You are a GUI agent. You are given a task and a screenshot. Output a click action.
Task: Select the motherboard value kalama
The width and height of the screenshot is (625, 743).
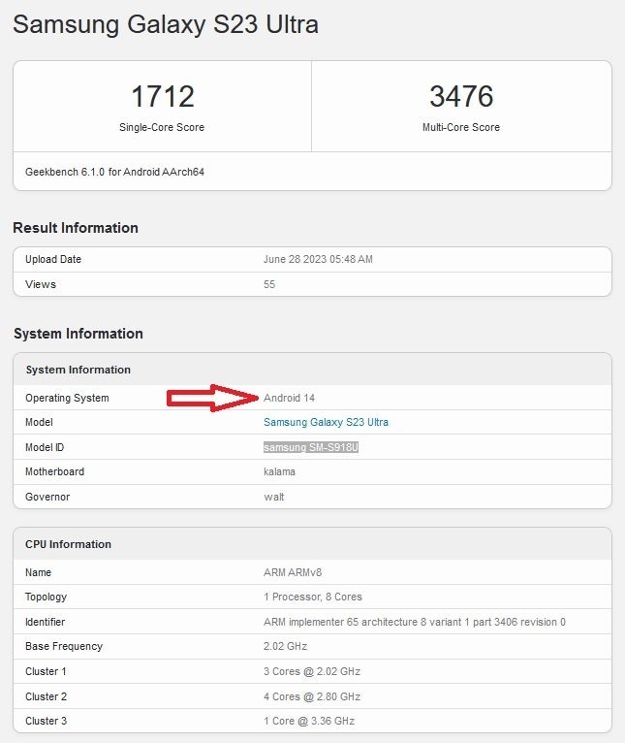279,472
